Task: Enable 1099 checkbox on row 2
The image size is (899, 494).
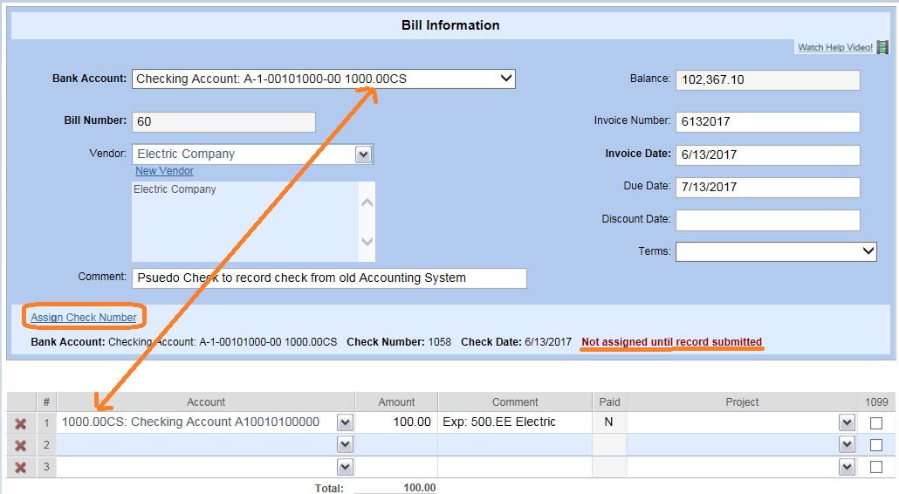Action: (876, 445)
